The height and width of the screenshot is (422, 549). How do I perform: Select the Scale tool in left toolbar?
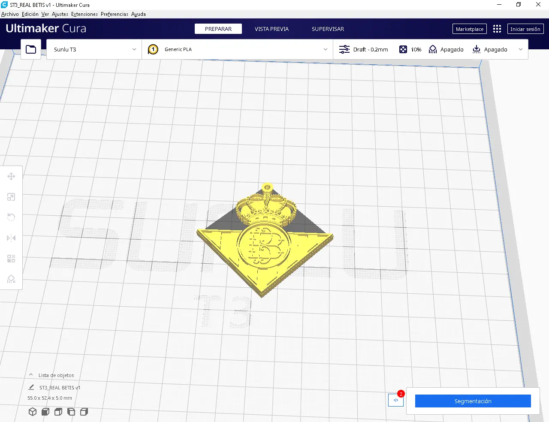point(11,197)
